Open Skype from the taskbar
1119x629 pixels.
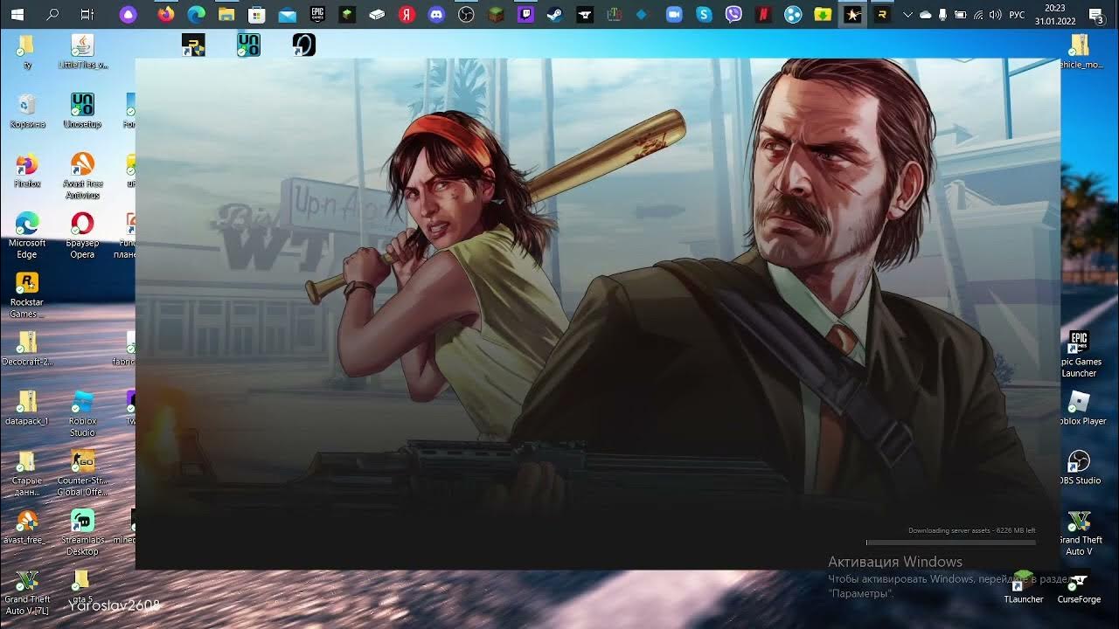coord(704,14)
